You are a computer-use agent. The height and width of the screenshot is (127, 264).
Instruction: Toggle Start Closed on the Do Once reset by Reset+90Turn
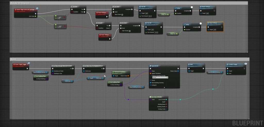(x=122, y=14)
